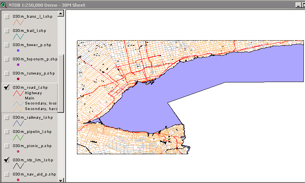The width and height of the screenshot is (305, 183).
Task: Select the 030m_railway_l.shp layer name
Action: 33,118
